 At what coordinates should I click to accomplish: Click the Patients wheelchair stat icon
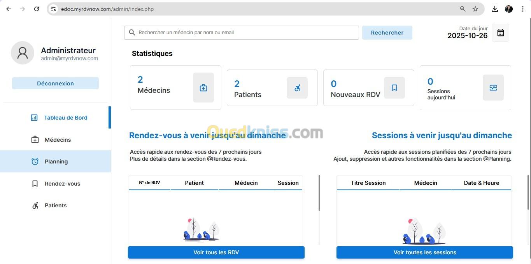pyautogui.click(x=297, y=88)
